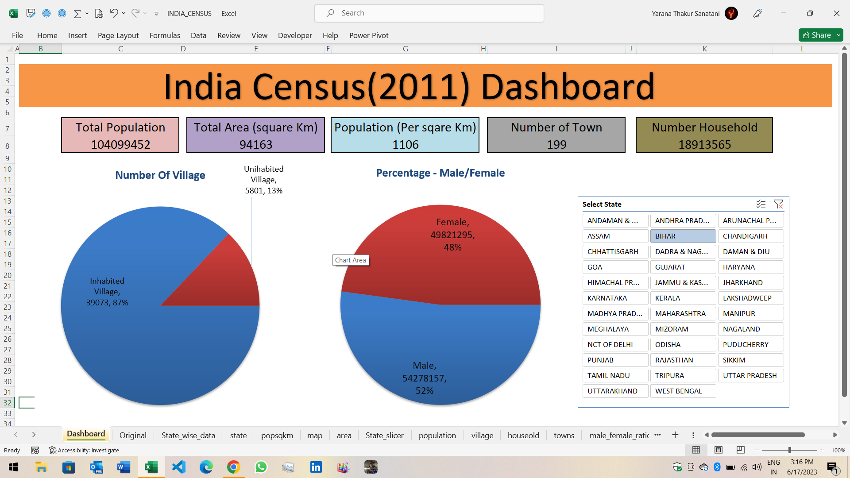Screen dimensions: 850x478
Task: Toggle the slicer multi-select button
Action: click(x=761, y=204)
